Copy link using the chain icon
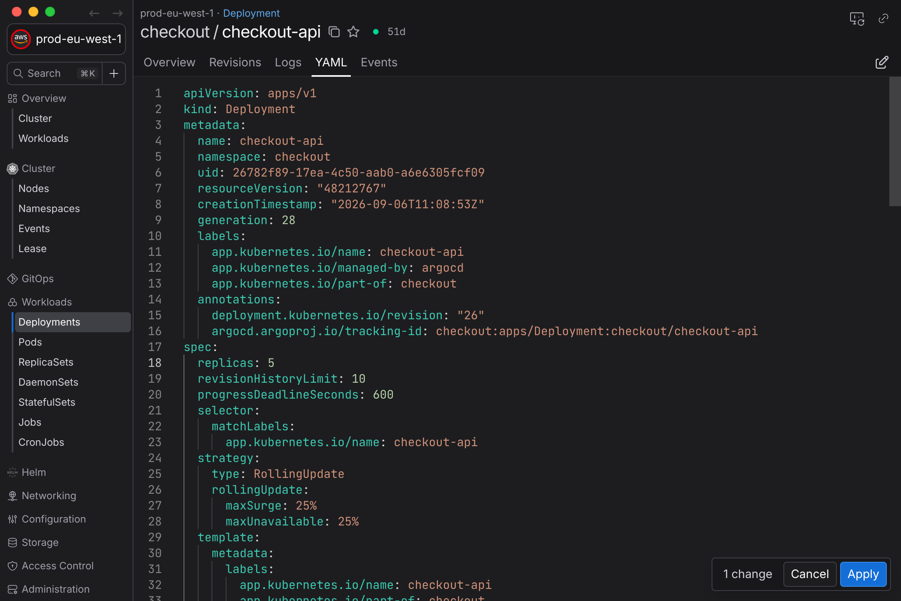Viewport: 901px width, 601px height. coord(883,18)
